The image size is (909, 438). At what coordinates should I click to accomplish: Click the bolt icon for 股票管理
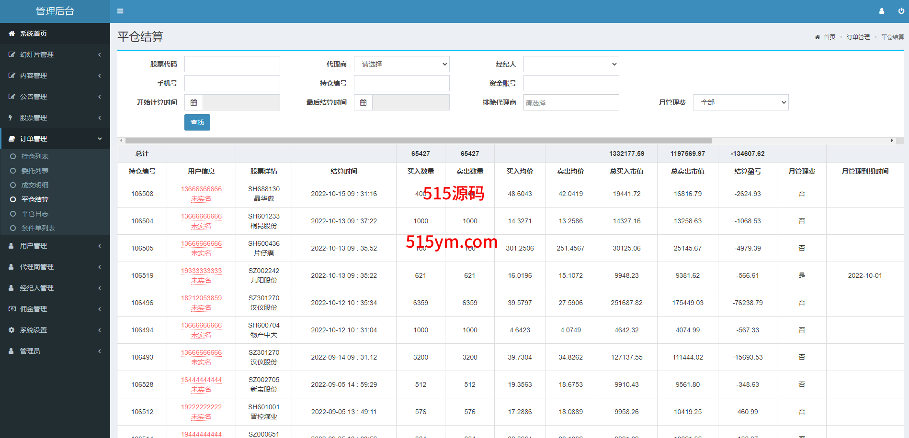click(11, 118)
